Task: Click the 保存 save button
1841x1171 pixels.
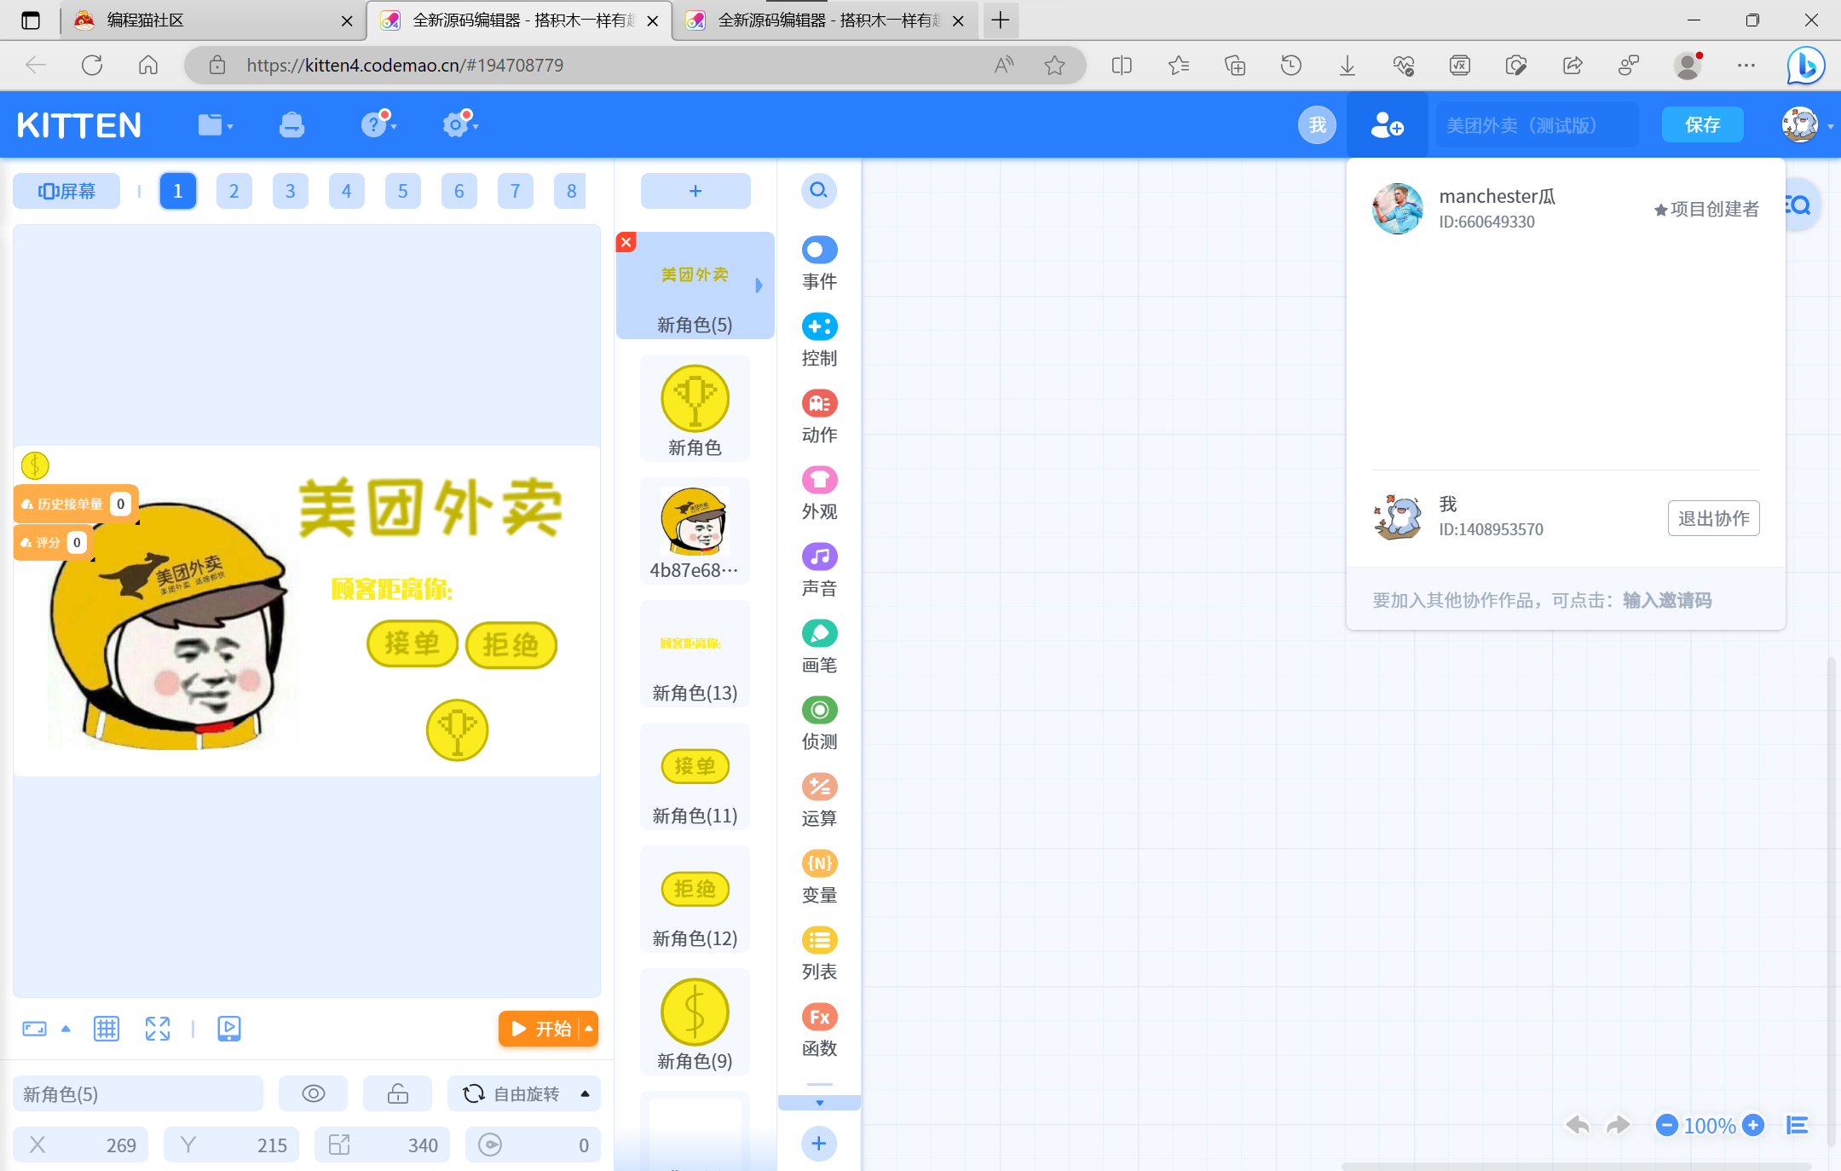Action: (x=1702, y=125)
